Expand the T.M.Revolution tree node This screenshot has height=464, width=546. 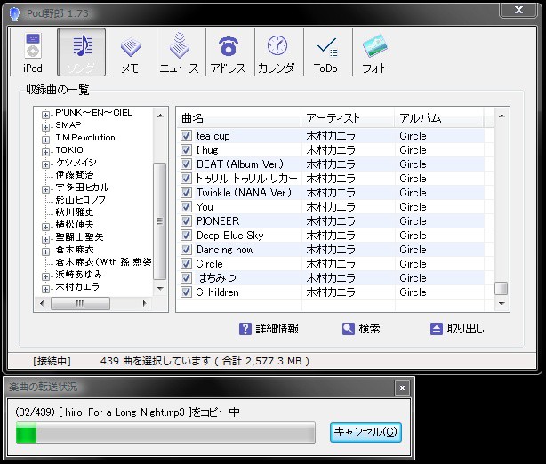pyautogui.click(x=45, y=140)
